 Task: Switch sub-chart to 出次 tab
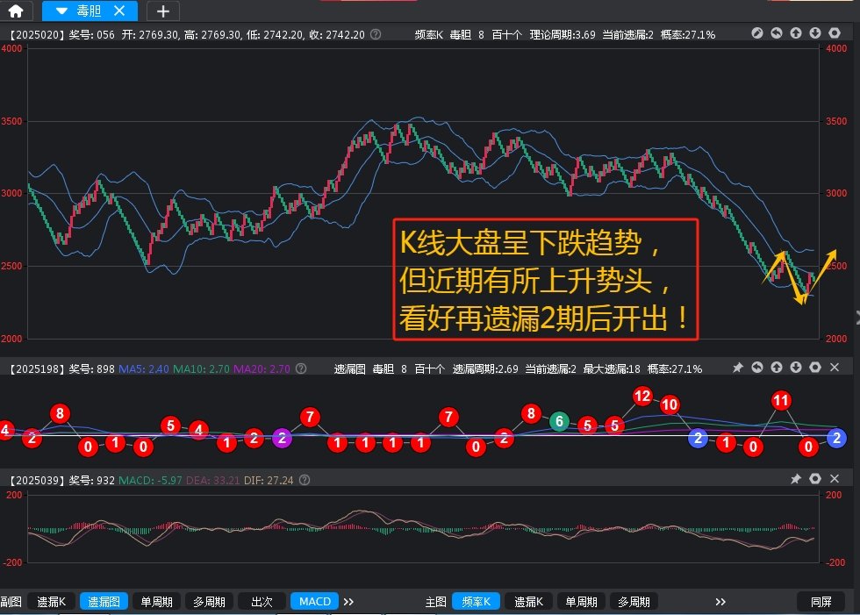coord(262,601)
